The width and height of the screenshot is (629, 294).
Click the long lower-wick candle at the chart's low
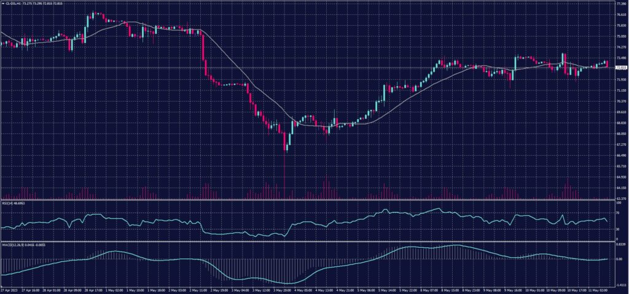(286, 148)
